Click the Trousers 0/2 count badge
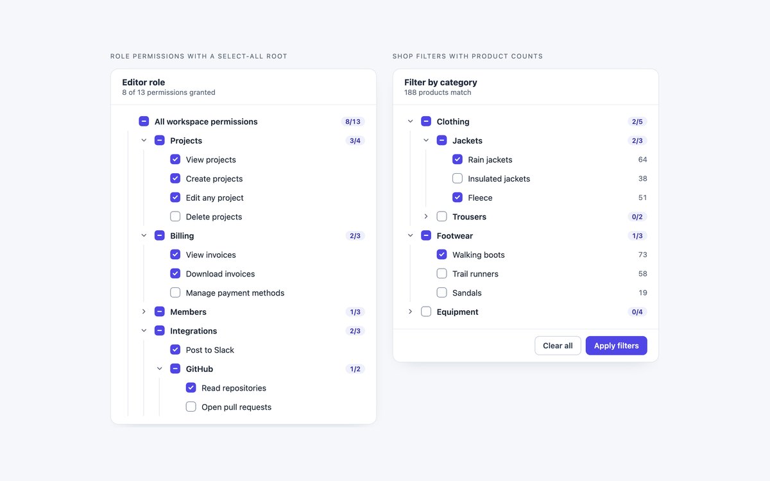The image size is (770, 481). [x=637, y=217]
